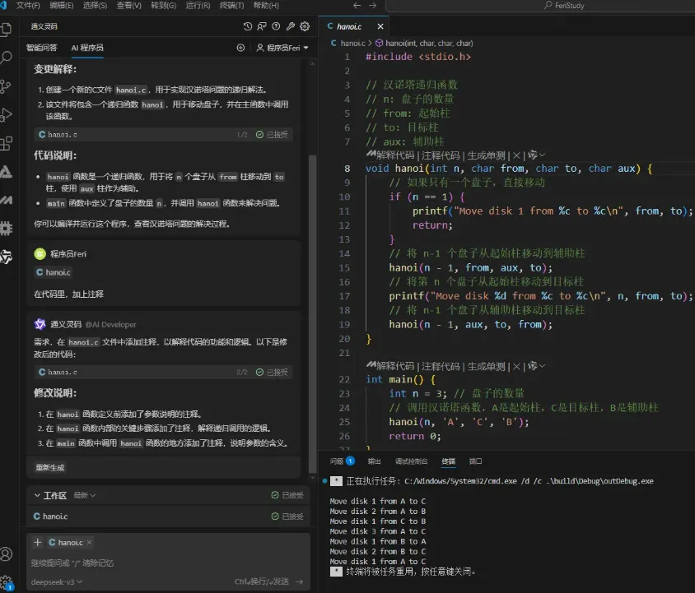Open chat history clock icon

tap(247, 26)
